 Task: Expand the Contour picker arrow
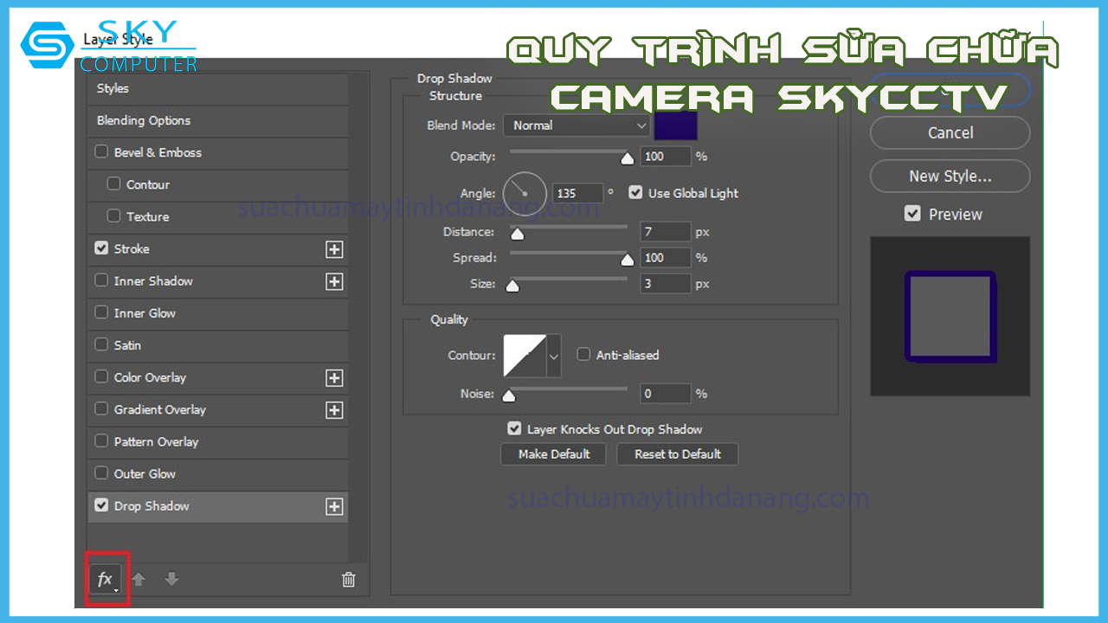click(554, 356)
